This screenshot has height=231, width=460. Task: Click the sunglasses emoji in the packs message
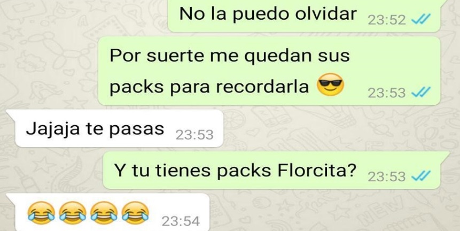point(330,84)
